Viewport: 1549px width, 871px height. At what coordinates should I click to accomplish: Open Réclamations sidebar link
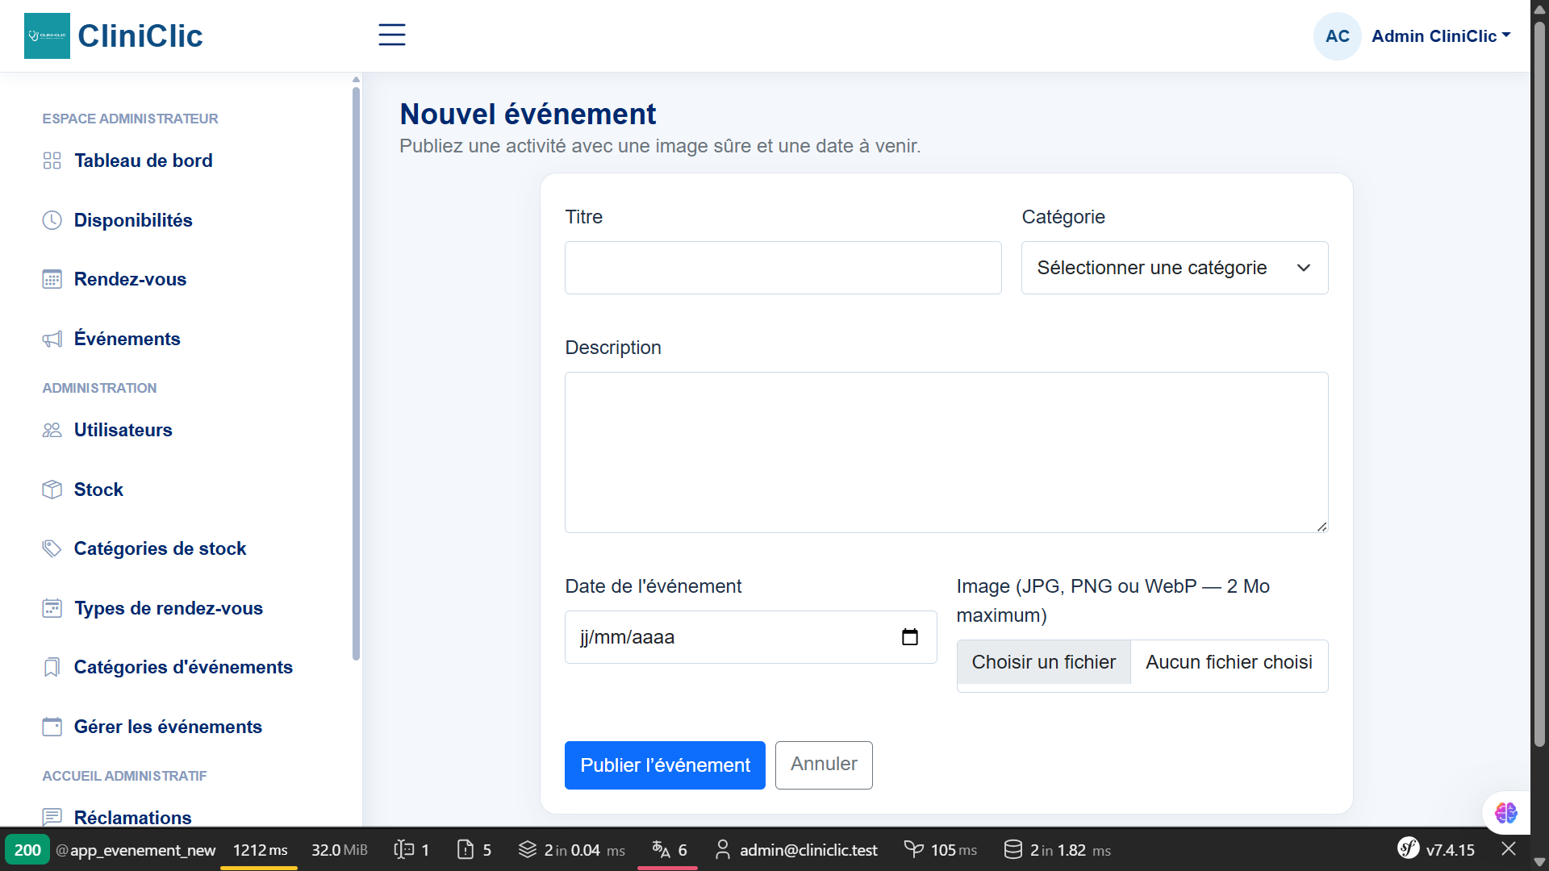pos(133,817)
